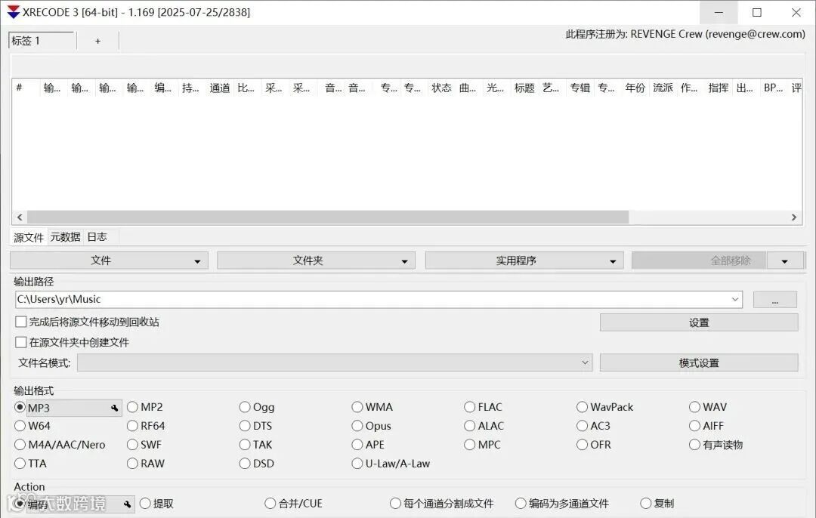
Task: Choose DTS output format
Action: pyautogui.click(x=245, y=426)
